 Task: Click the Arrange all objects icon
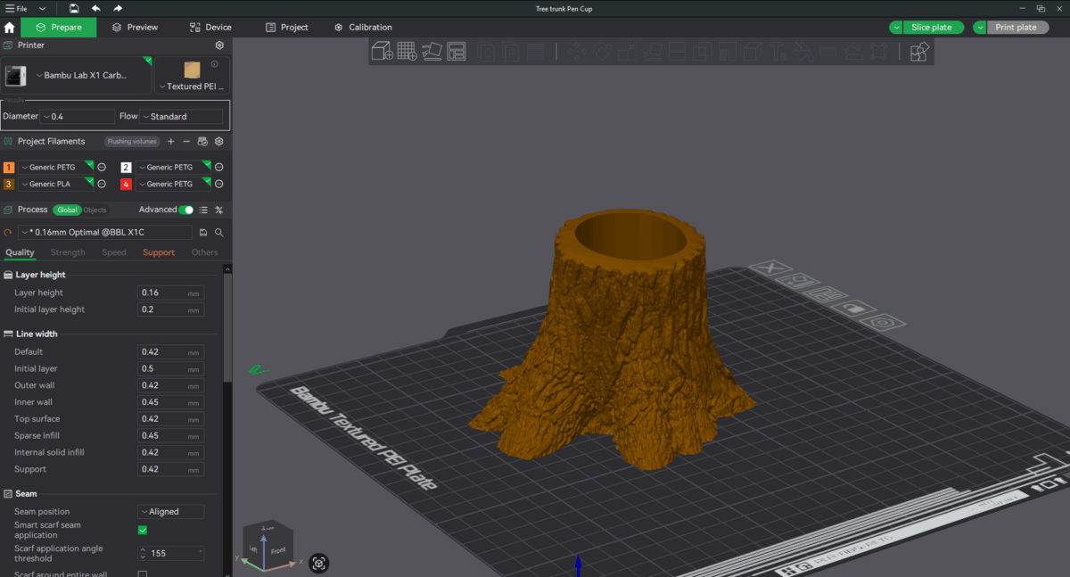(457, 51)
